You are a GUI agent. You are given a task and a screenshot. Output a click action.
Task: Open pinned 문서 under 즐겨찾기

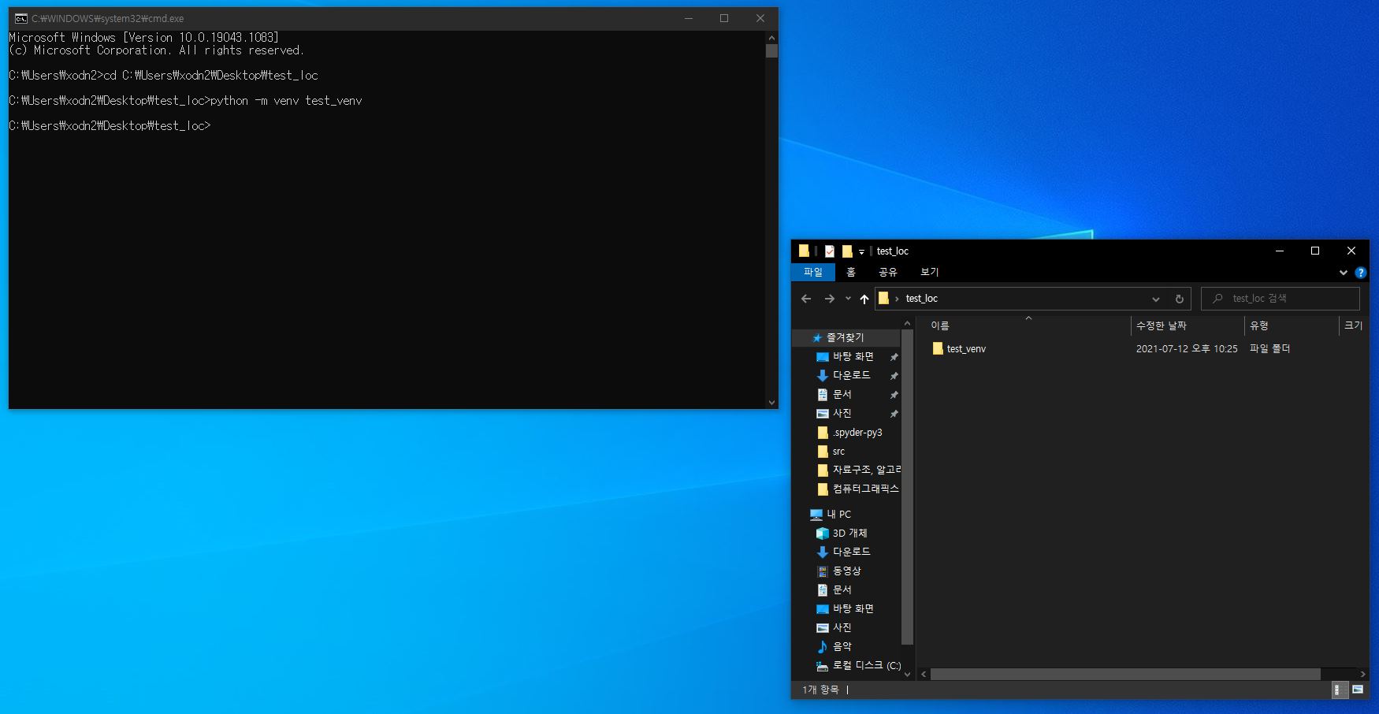842,394
